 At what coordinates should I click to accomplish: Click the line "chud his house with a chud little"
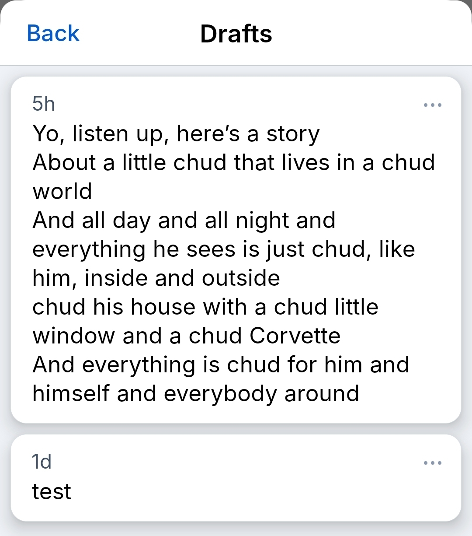point(205,307)
